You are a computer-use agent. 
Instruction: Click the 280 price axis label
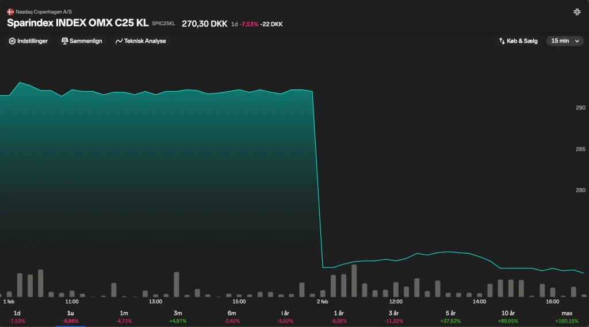[580, 190]
